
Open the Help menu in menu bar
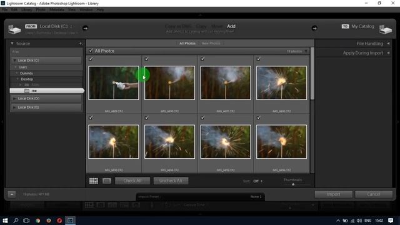point(100,10)
